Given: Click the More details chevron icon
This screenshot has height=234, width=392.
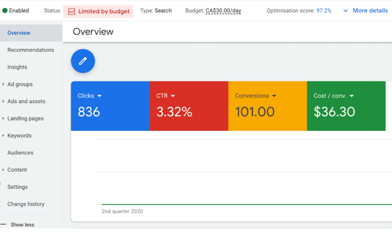Looking at the screenshot, I should (346, 11).
